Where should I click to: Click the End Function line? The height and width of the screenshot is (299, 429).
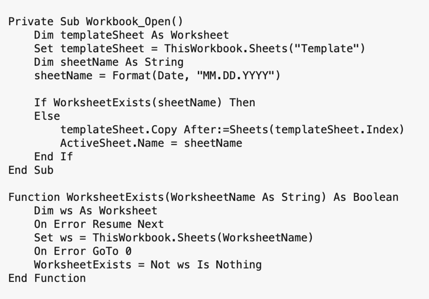coord(47,278)
